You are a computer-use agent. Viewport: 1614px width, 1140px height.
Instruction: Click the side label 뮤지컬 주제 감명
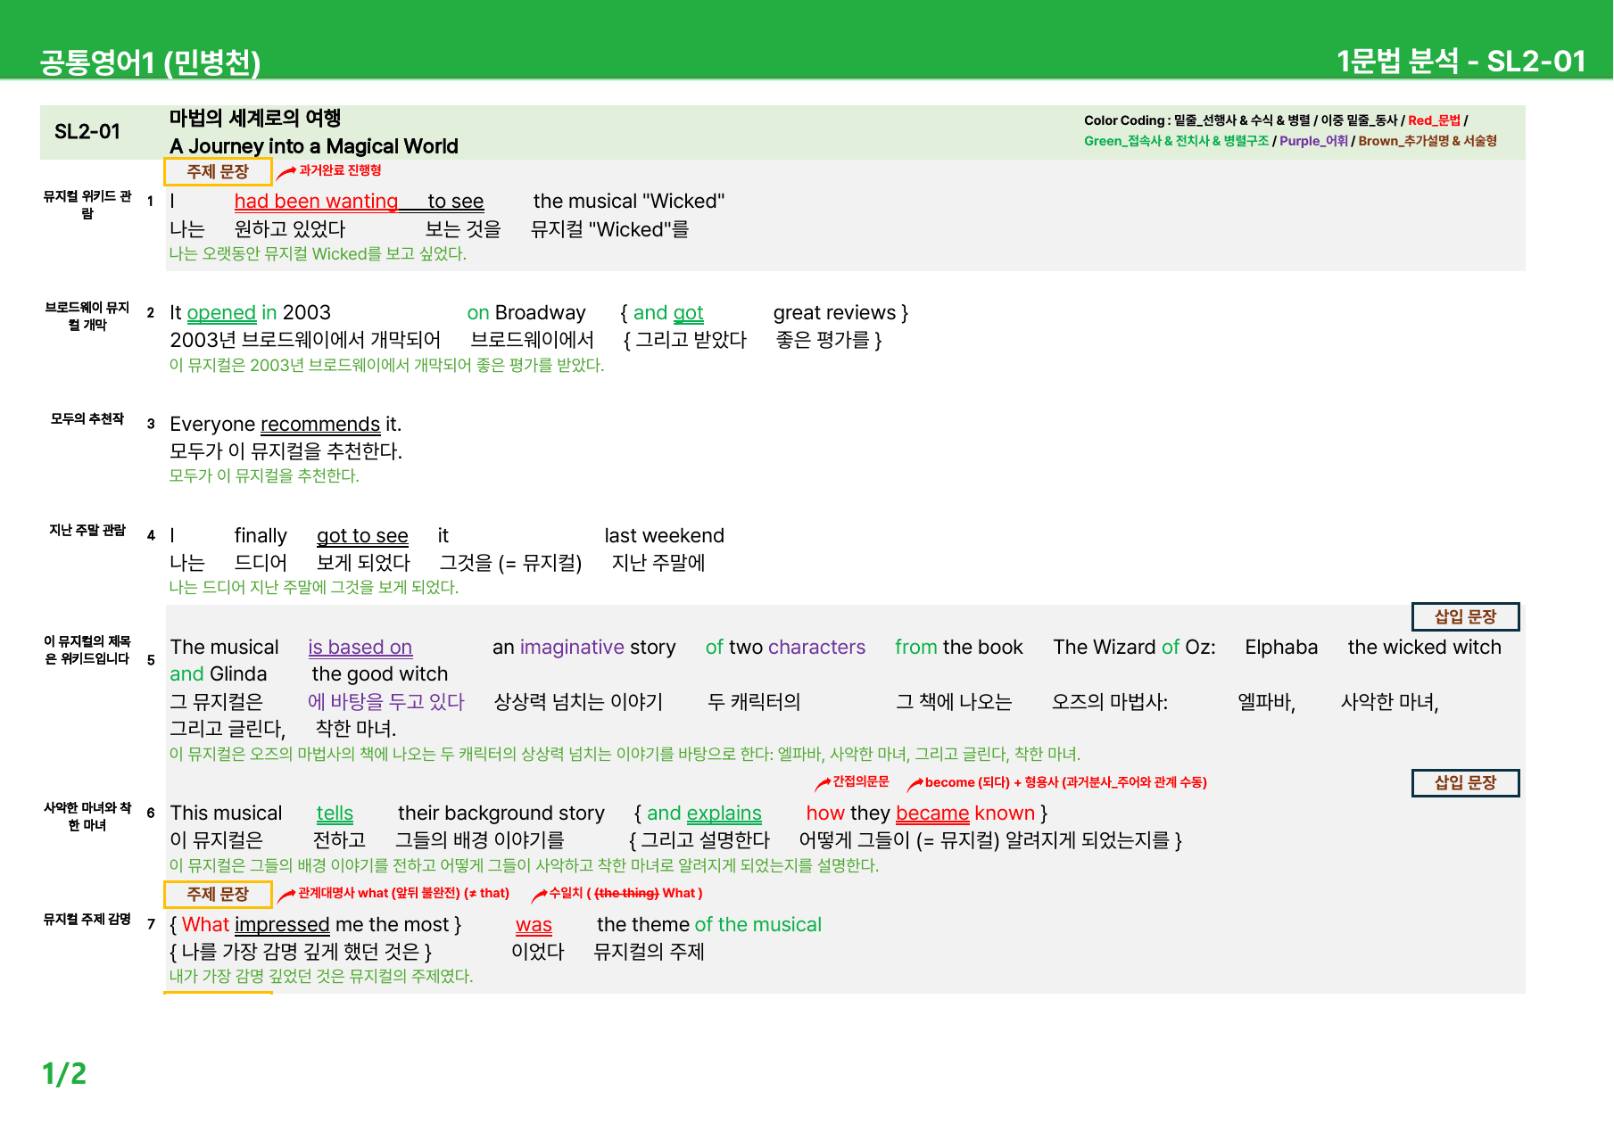coord(87,919)
